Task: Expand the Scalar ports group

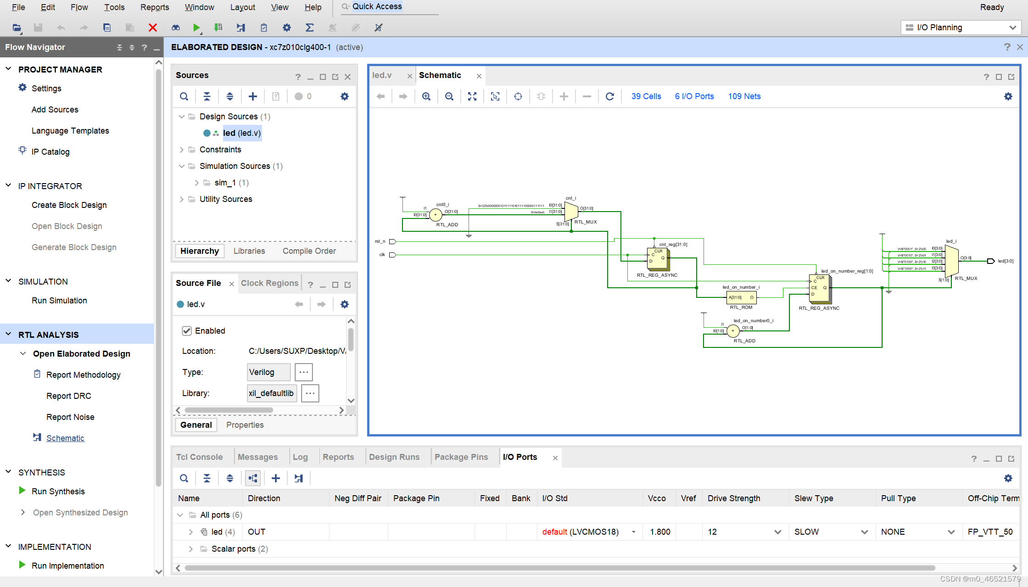Action: 191,549
